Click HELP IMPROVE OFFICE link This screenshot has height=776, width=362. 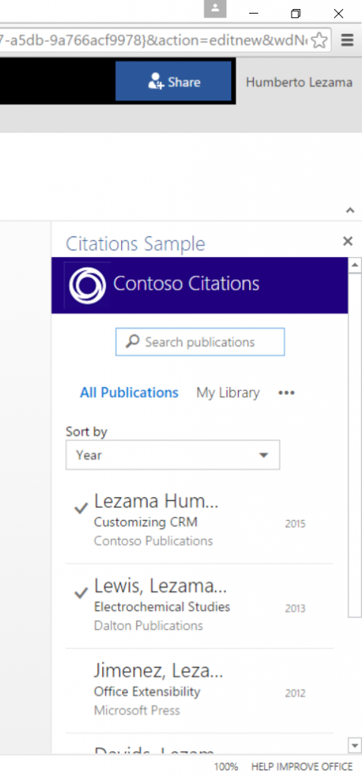[x=302, y=767]
